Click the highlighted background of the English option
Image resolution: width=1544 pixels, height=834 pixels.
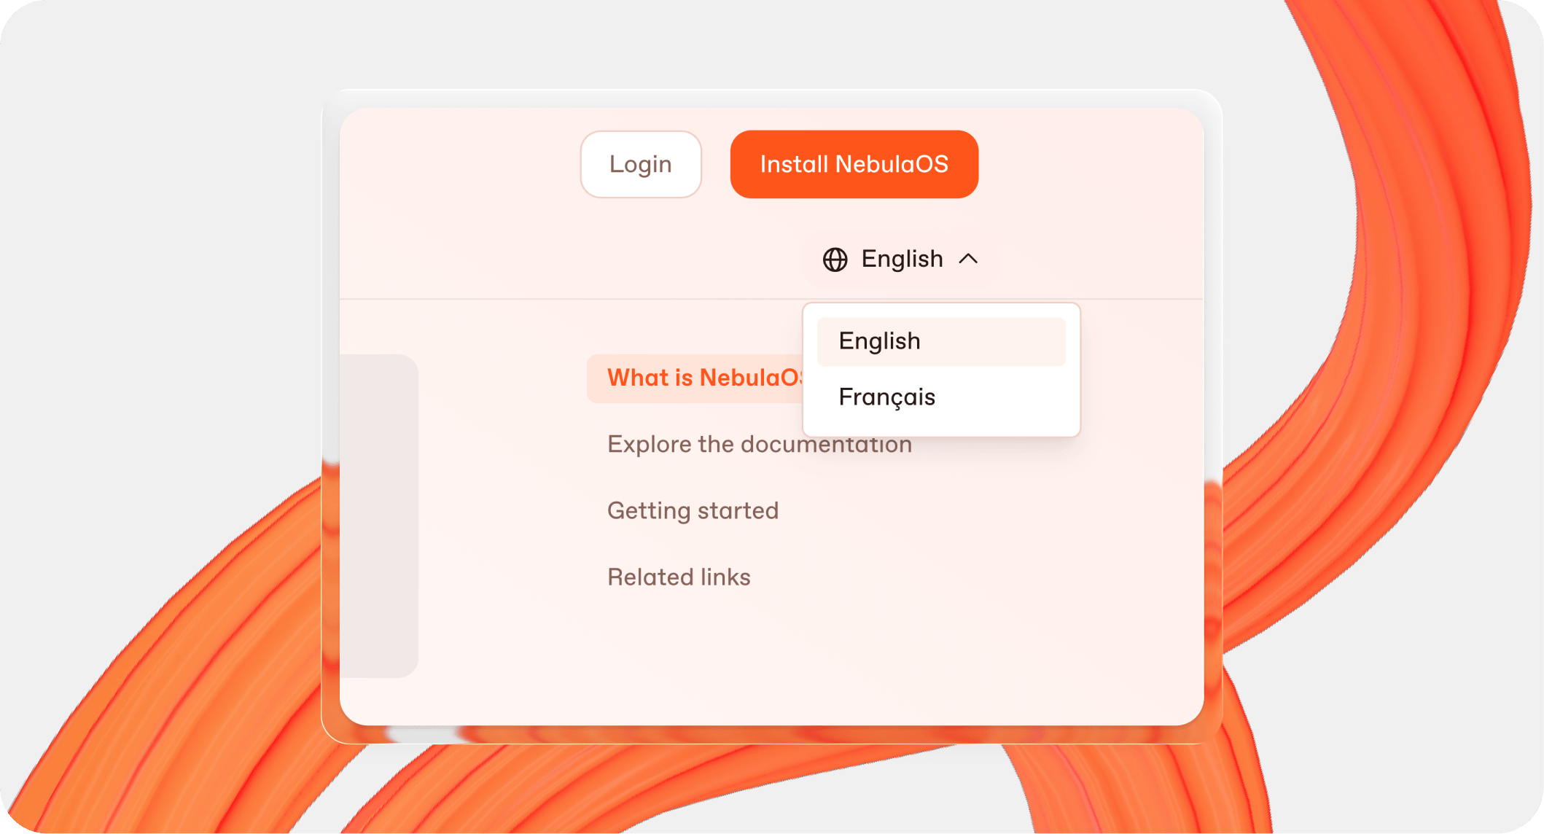click(1006, 342)
